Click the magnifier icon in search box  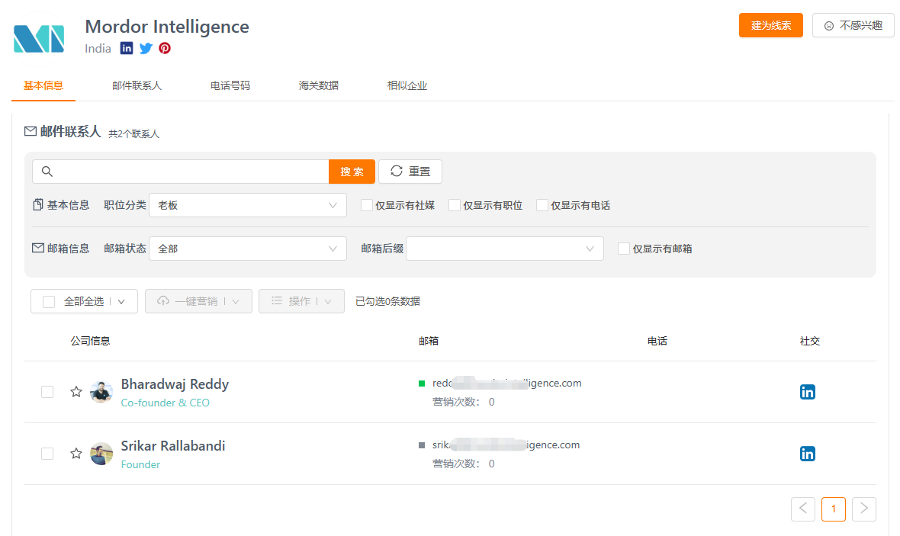click(x=47, y=172)
